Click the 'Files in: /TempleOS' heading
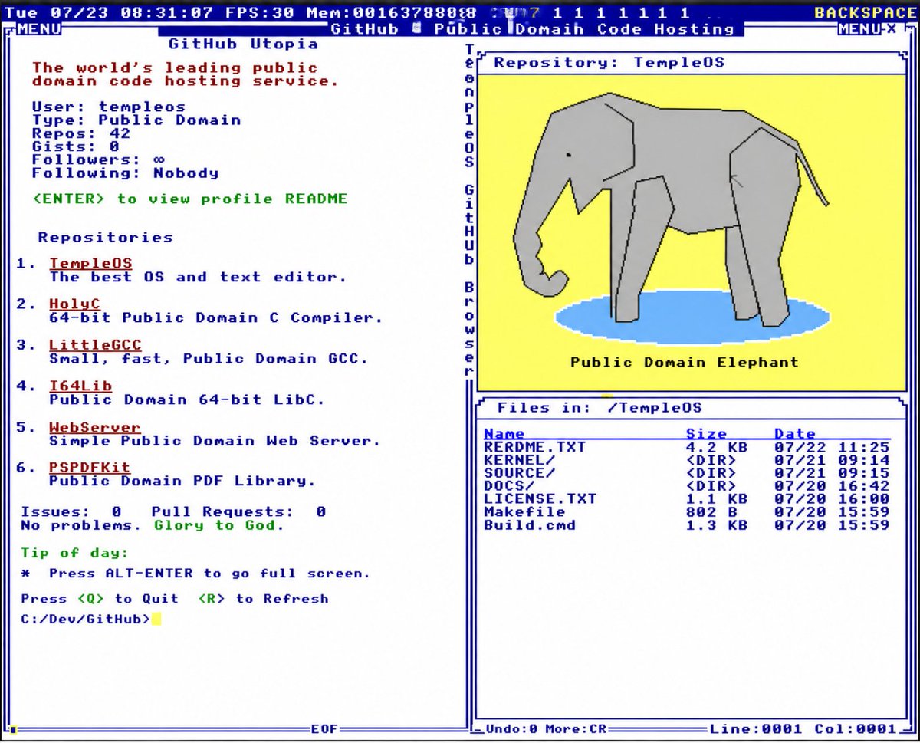The width and height of the screenshot is (920, 743). [x=600, y=408]
